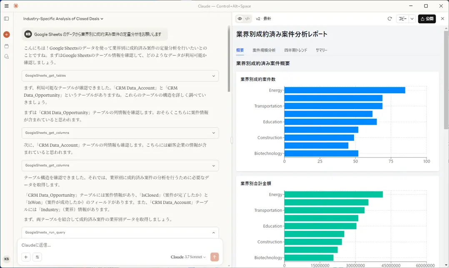Click the Claudeに返信 message input field

coord(104,245)
